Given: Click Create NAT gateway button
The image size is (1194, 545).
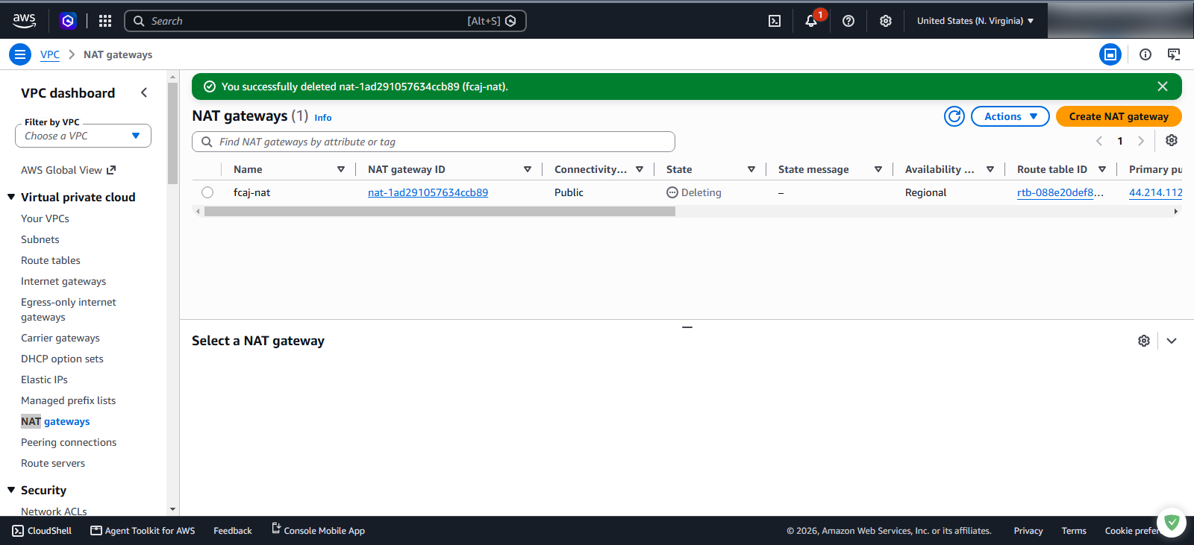Looking at the screenshot, I should click(x=1119, y=116).
